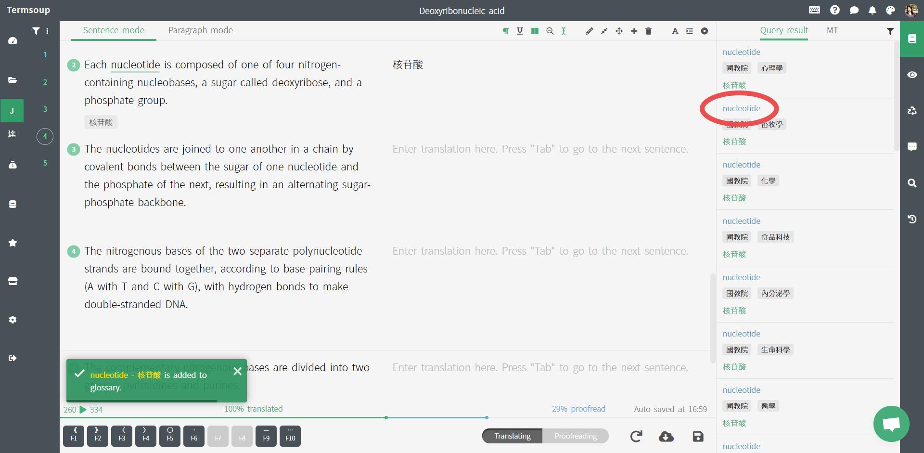
Task: Click the page filter funnel icon
Action: tap(36, 31)
